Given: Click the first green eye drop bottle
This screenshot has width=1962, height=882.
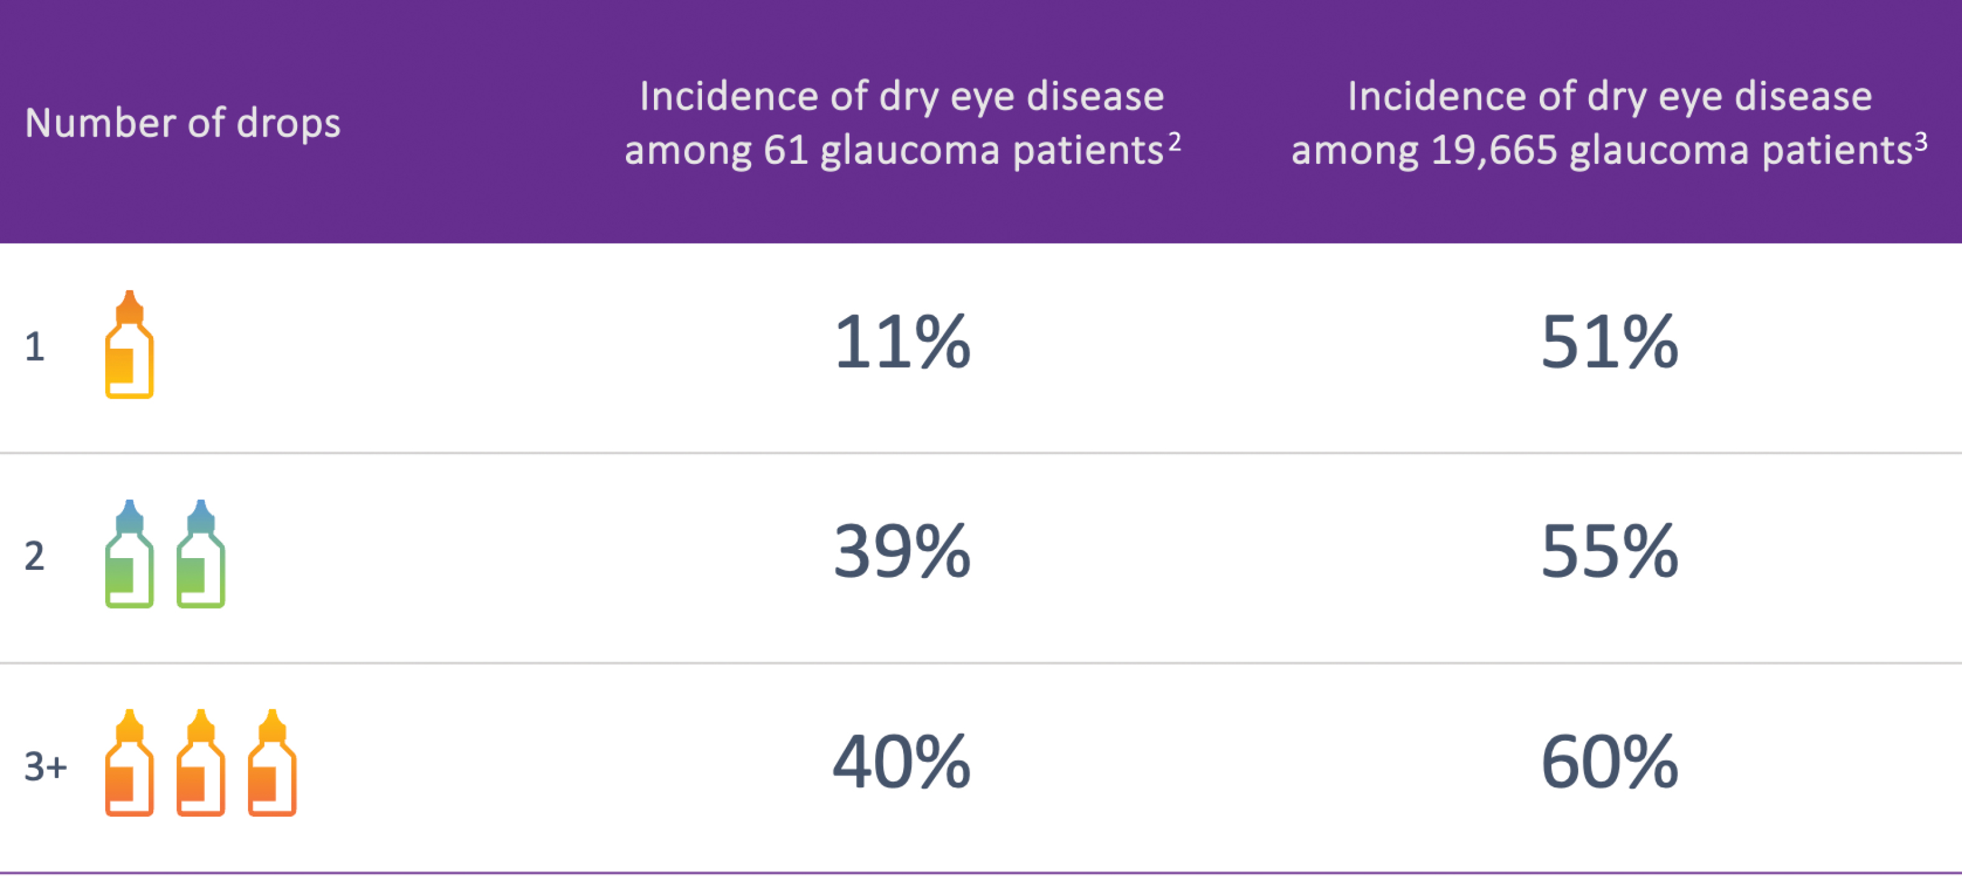Looking at the screenshot, I should 129,554.
